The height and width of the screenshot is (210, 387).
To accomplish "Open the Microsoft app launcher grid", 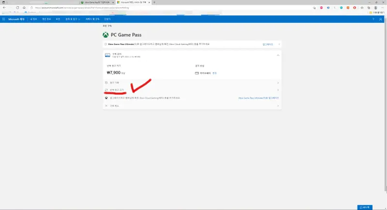I will click(3, 19).
